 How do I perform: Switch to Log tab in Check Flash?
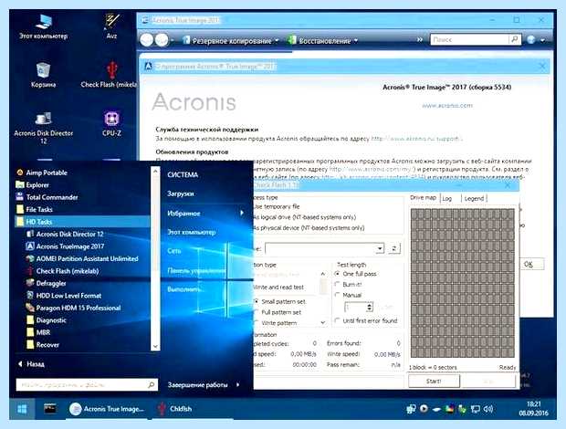pos(447,198)
